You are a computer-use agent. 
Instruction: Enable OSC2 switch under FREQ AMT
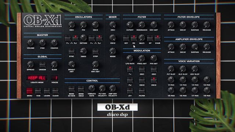click(142, 80)
